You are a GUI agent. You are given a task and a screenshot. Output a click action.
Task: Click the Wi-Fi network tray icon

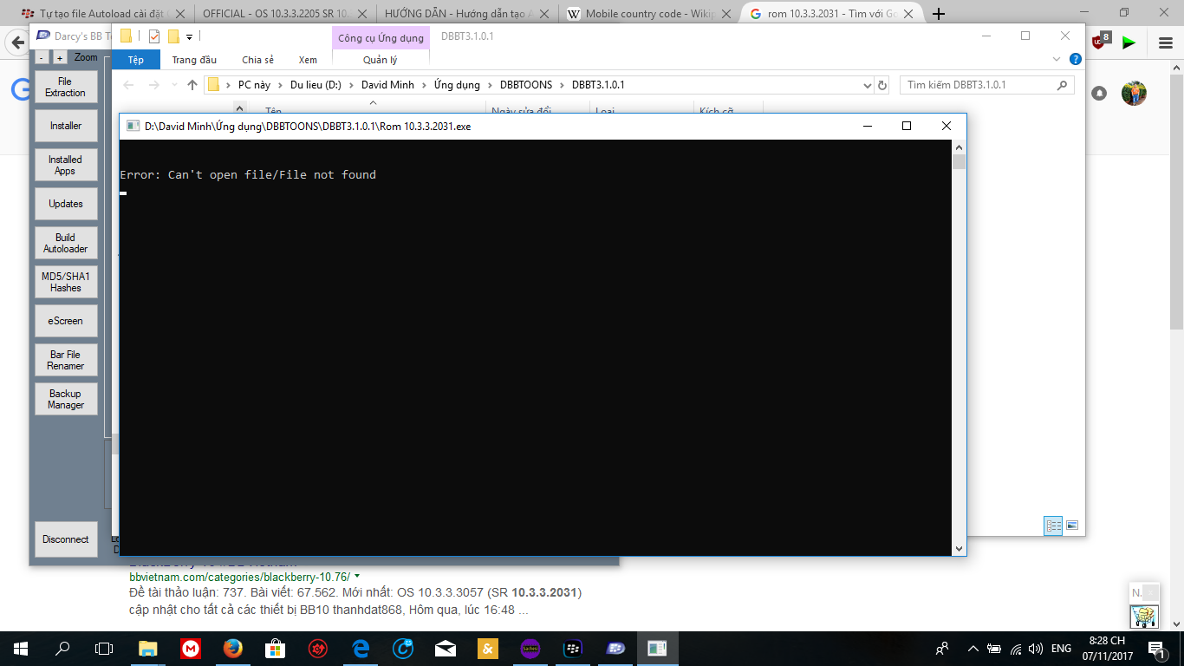(1016, 649)
